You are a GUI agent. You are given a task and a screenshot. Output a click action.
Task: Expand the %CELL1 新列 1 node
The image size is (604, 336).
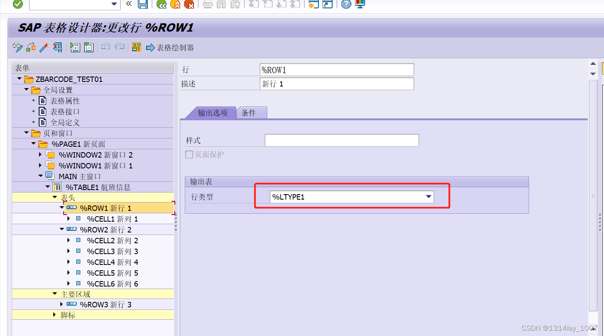pos(69,218)
